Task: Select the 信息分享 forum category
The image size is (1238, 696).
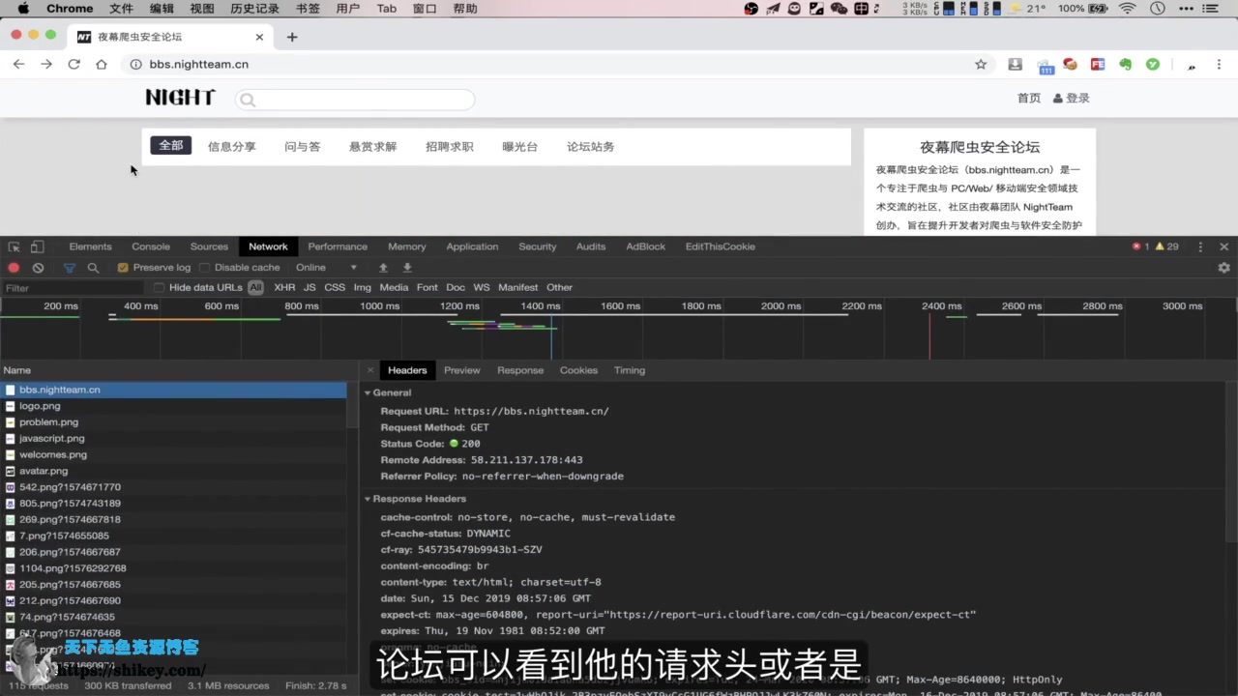Action: 232,147
